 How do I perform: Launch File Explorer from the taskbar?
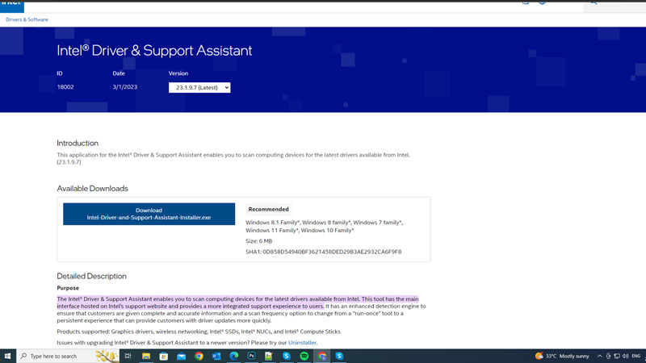pos(146,356)
